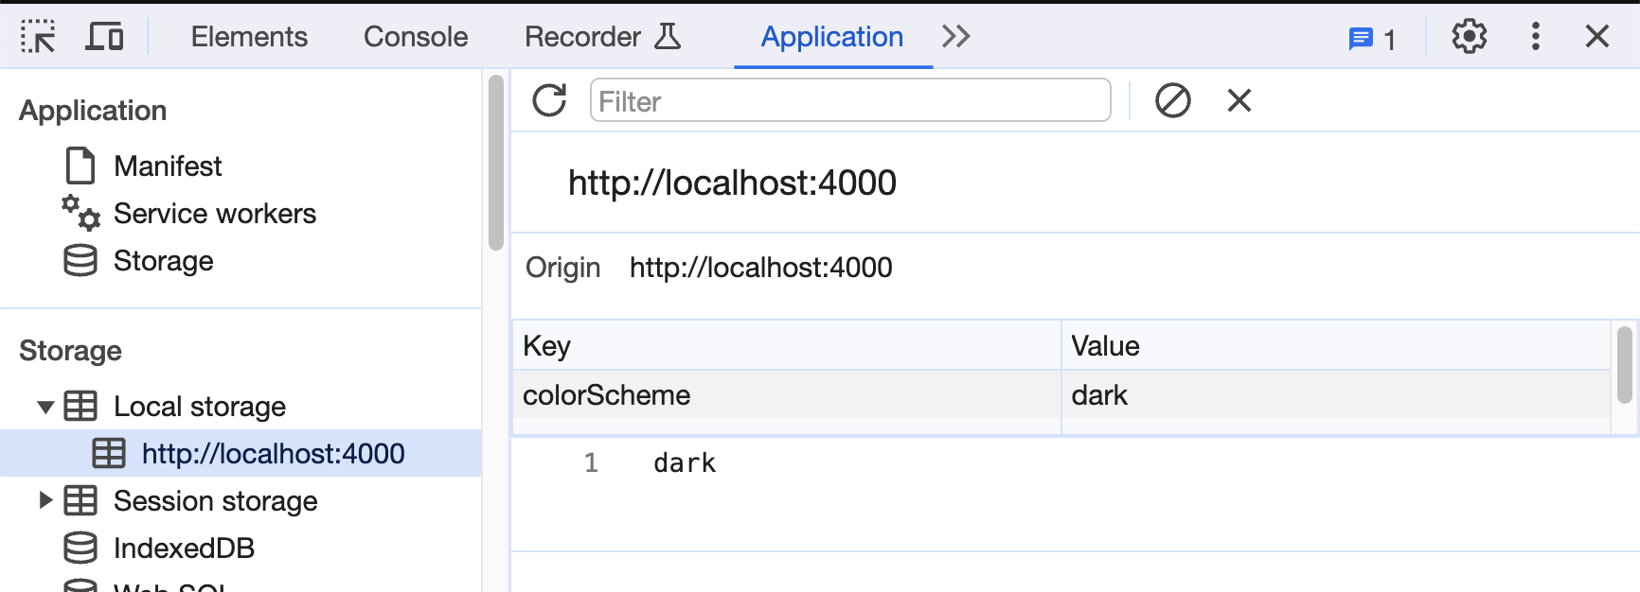Collapse the Local storage tree node

coord(45,407)
